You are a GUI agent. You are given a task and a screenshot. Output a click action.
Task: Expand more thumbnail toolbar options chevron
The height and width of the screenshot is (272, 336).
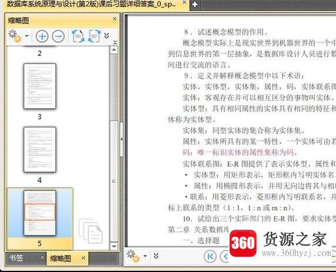[106, 36]
